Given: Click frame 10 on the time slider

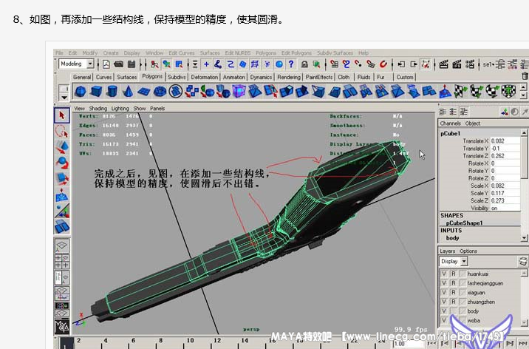Looking at the screenshot, I should pyautogui.click(x=190, y=342).
